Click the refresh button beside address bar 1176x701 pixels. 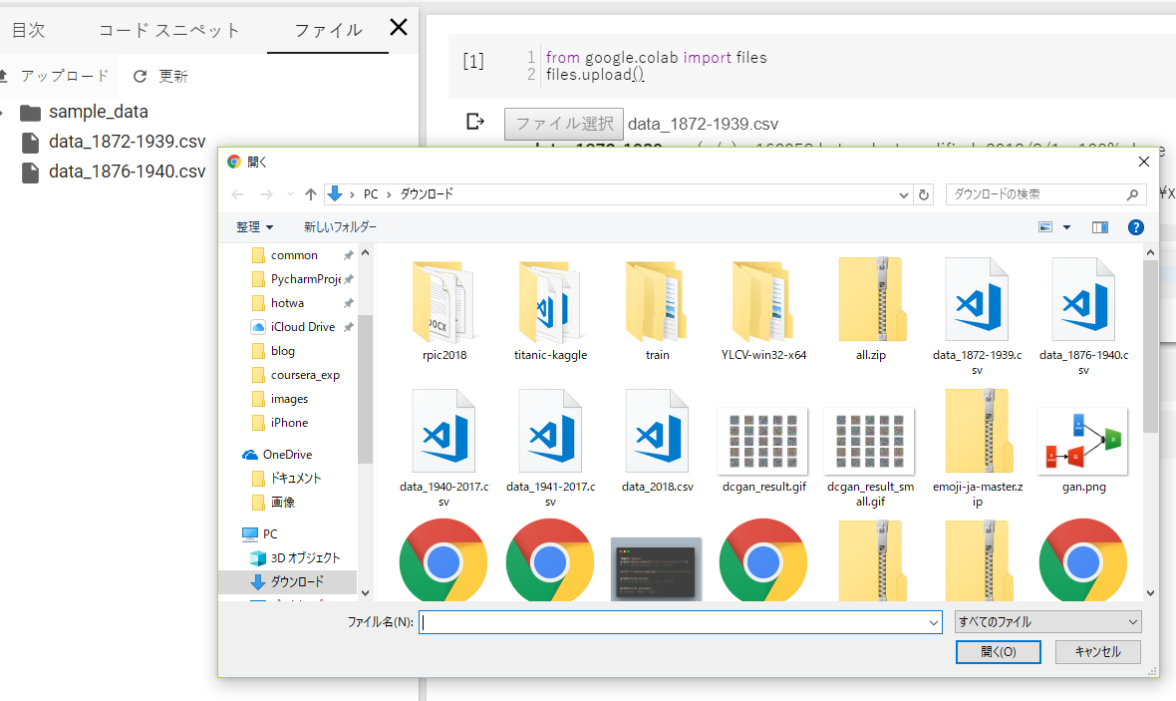(924, 194)
